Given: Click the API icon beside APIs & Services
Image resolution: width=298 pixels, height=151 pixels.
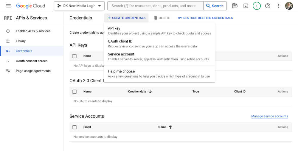Looking at the screenshot, I should point(8,18).
